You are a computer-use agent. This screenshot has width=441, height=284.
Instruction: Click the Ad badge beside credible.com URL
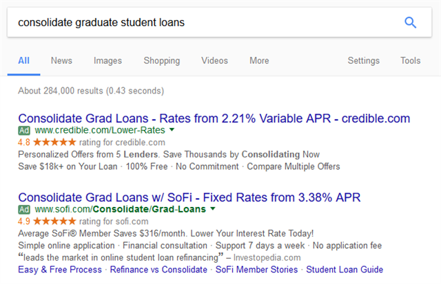24,131
